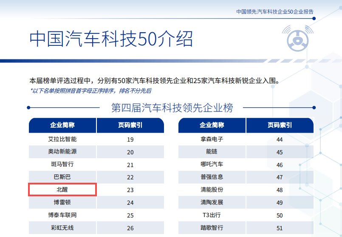Click page index number 23
The height and width of the screenshot is (237, 342).
[130, 190]
